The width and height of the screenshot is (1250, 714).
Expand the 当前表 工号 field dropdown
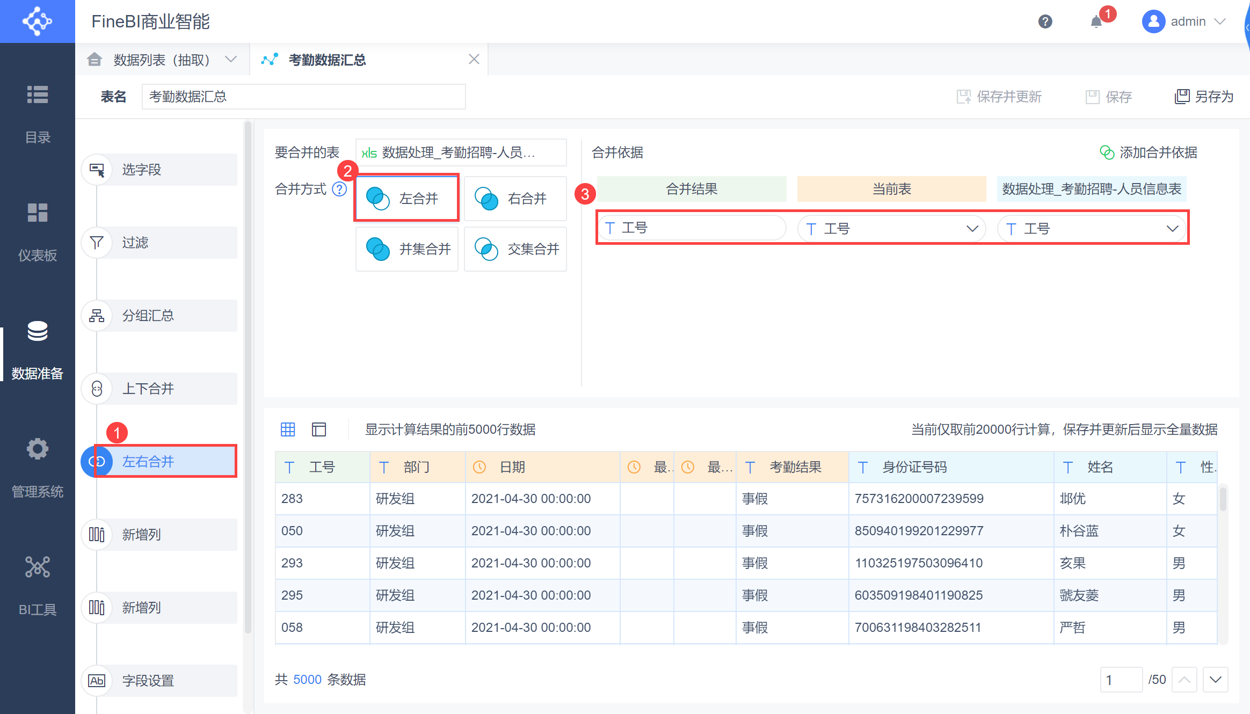971,229
